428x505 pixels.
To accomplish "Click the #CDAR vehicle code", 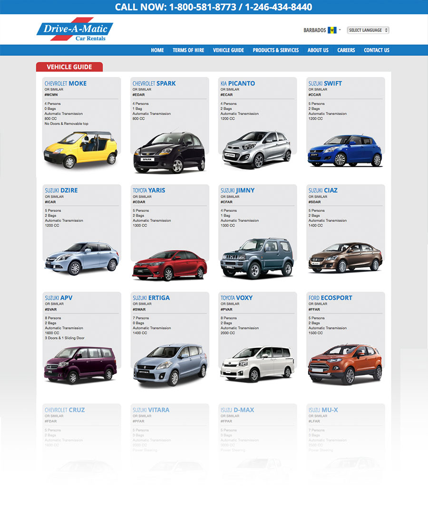I will (139, 202).
